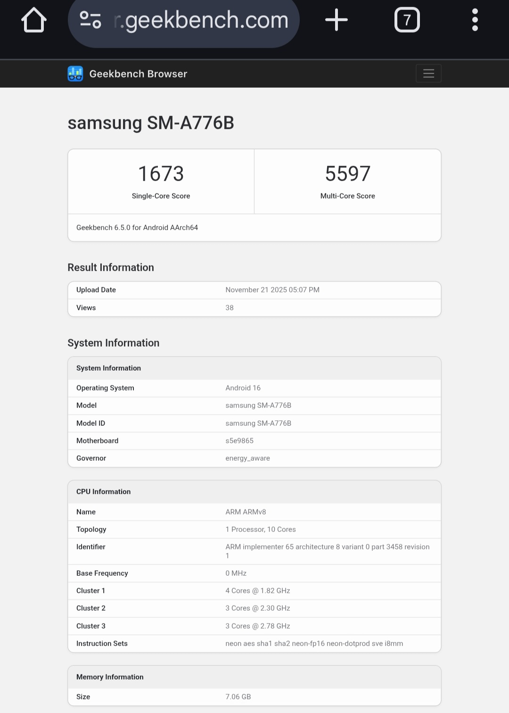The height and width of the screenshot is (713, 509).
Task: Select the Cluster 3 frequency value
Action: coord(258,626)
